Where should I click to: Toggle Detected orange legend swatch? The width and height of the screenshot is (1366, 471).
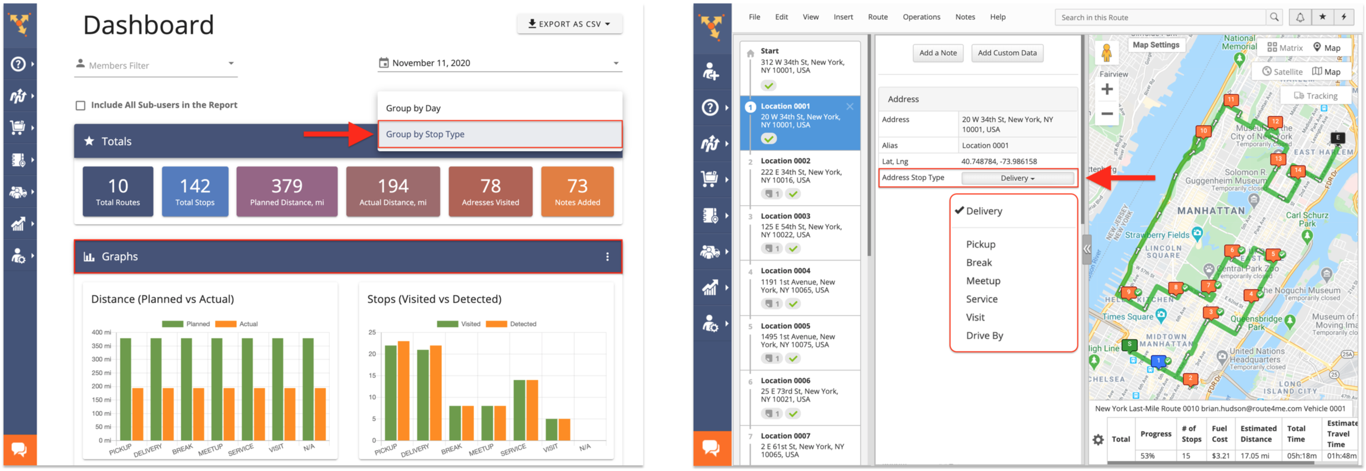click(496, 324)
